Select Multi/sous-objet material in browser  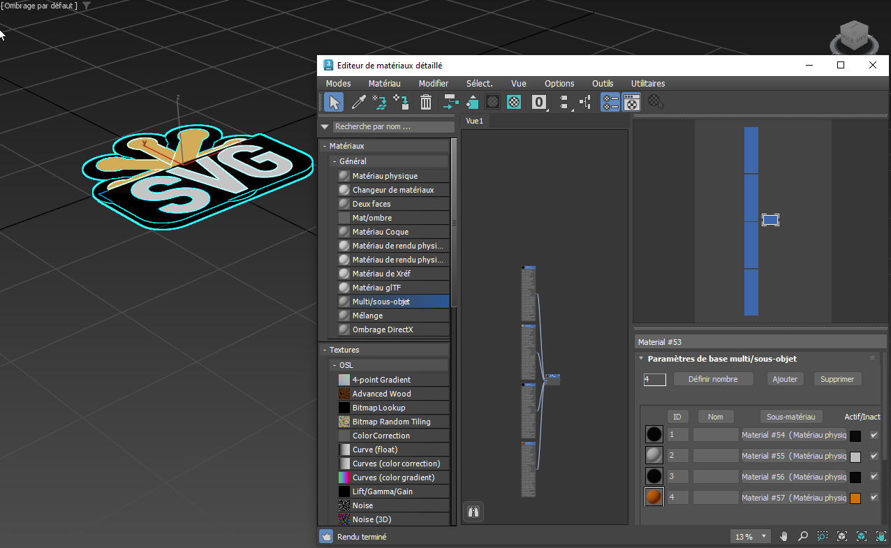[x=393, y=302]
